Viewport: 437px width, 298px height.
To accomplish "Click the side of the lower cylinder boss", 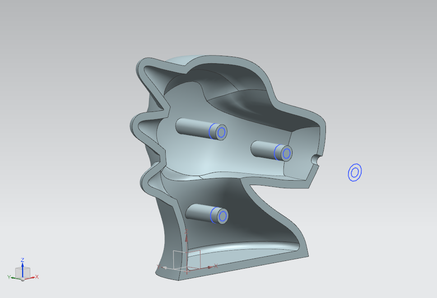I will [199, 211].
